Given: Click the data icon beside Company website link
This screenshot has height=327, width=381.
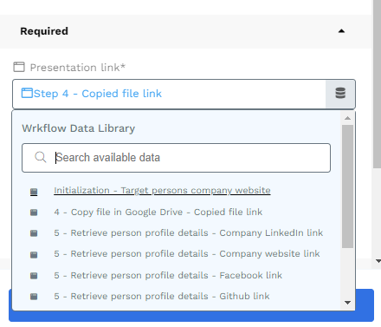Looking at the screenshot, I should (x=34, y=254).
